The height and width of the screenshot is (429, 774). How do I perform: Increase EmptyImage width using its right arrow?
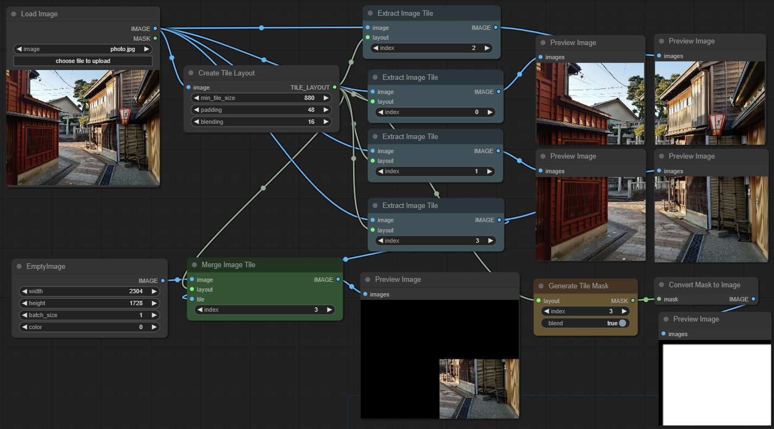click(x=154, y=291)
